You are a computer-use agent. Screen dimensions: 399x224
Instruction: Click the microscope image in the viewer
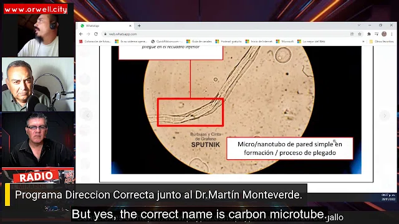pos(236,110)
